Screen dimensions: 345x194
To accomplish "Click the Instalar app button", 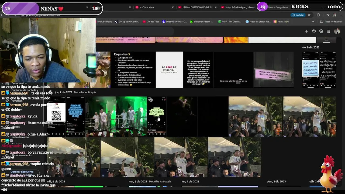I will click(x=298, y=15).
